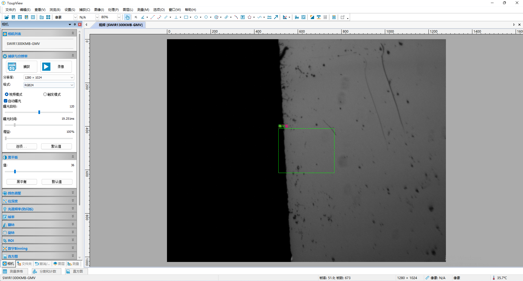Select video mode radio button
The width and height of the screenshot is (523, 281).
click(x=7, y=94)
